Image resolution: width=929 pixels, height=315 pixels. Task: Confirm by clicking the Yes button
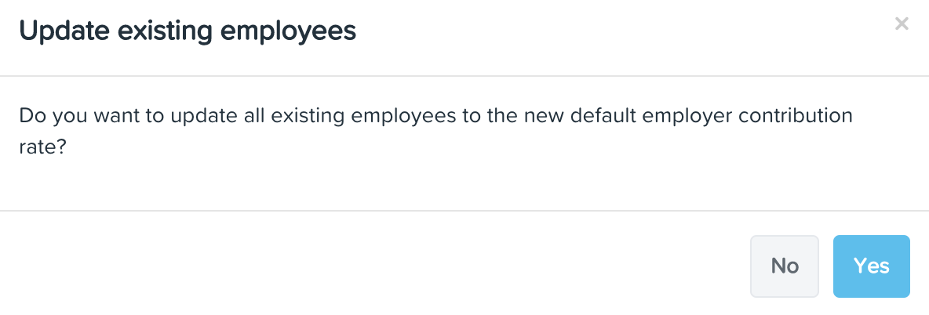click(x=871, y=266)
